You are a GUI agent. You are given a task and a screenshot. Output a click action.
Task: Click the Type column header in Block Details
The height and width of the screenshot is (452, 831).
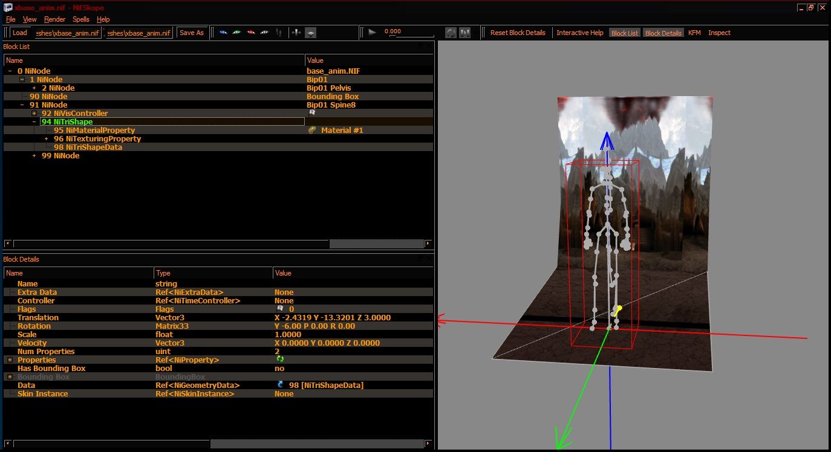[x=213, y=273]
